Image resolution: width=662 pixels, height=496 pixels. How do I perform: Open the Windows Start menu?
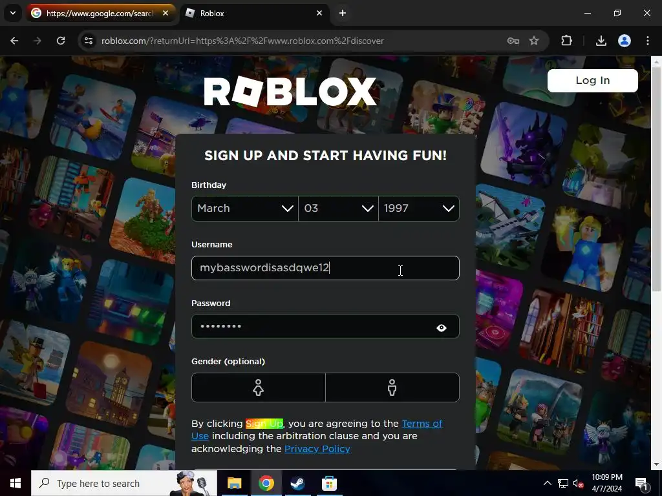(16, 483)
